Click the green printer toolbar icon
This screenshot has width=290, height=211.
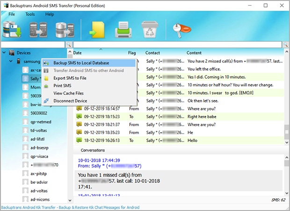[x=123, y=30]
